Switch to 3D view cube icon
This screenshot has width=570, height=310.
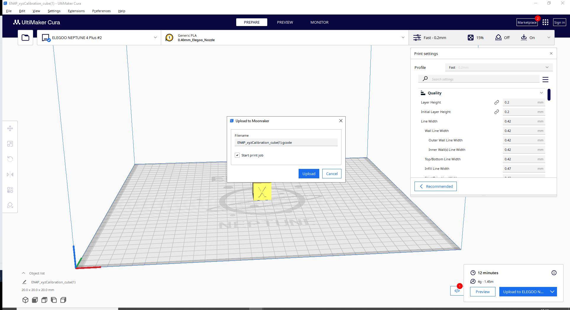25,300
